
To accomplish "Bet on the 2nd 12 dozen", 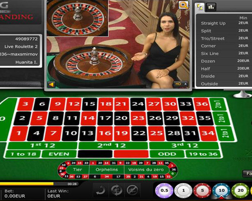I will click(x=113, y=145).
